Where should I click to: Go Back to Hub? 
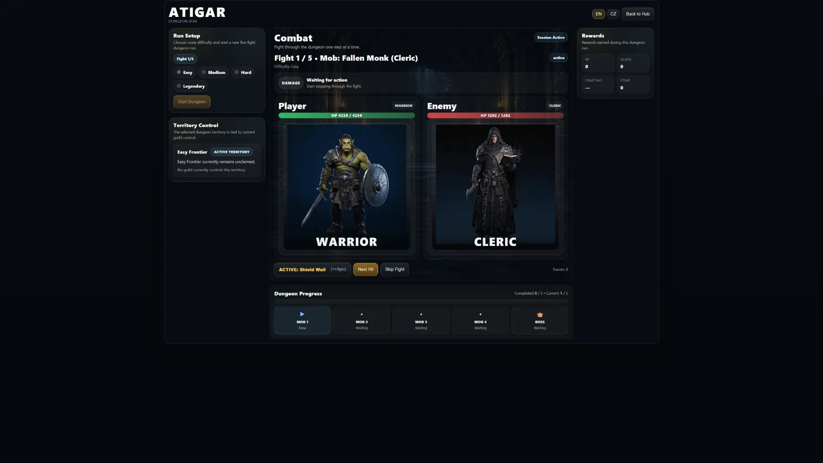pyautogui.click(x=637, y=14)
